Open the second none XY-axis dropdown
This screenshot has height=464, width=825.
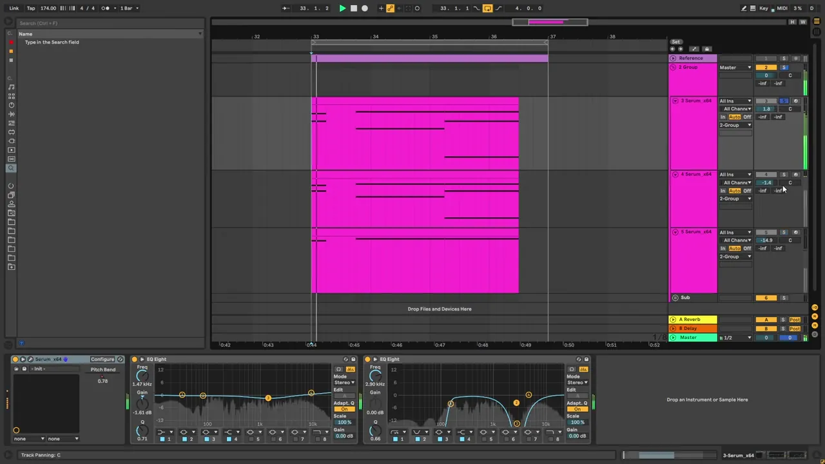63,439
